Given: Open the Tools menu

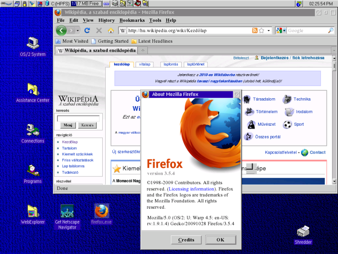Looking at the screenshot, I should [155, 20].
